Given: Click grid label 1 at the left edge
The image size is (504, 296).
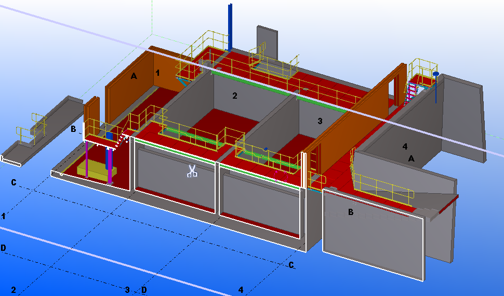Looking at the screenshot, I should pos(3,217).
